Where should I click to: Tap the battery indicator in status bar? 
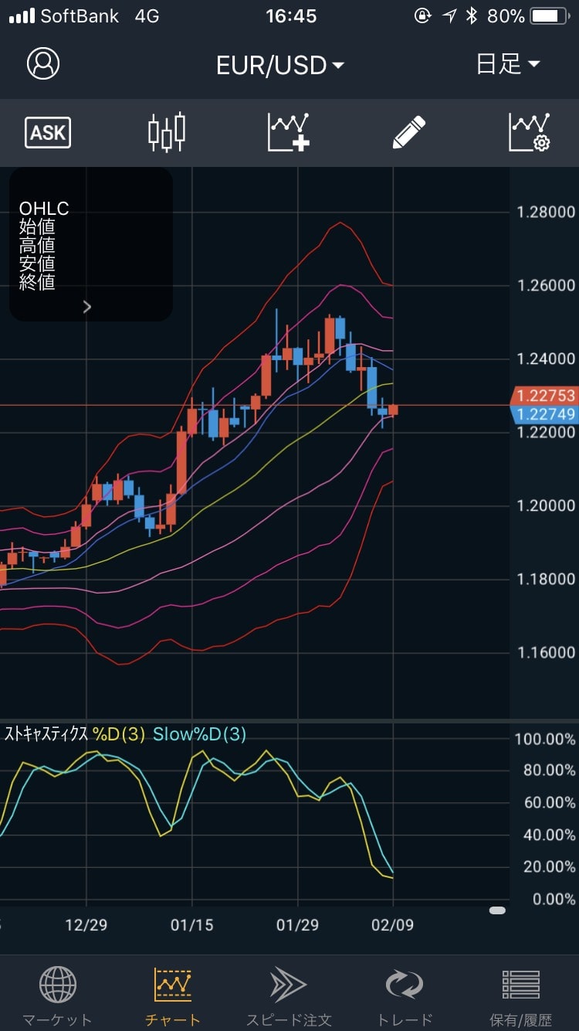[x=550, y=15]
